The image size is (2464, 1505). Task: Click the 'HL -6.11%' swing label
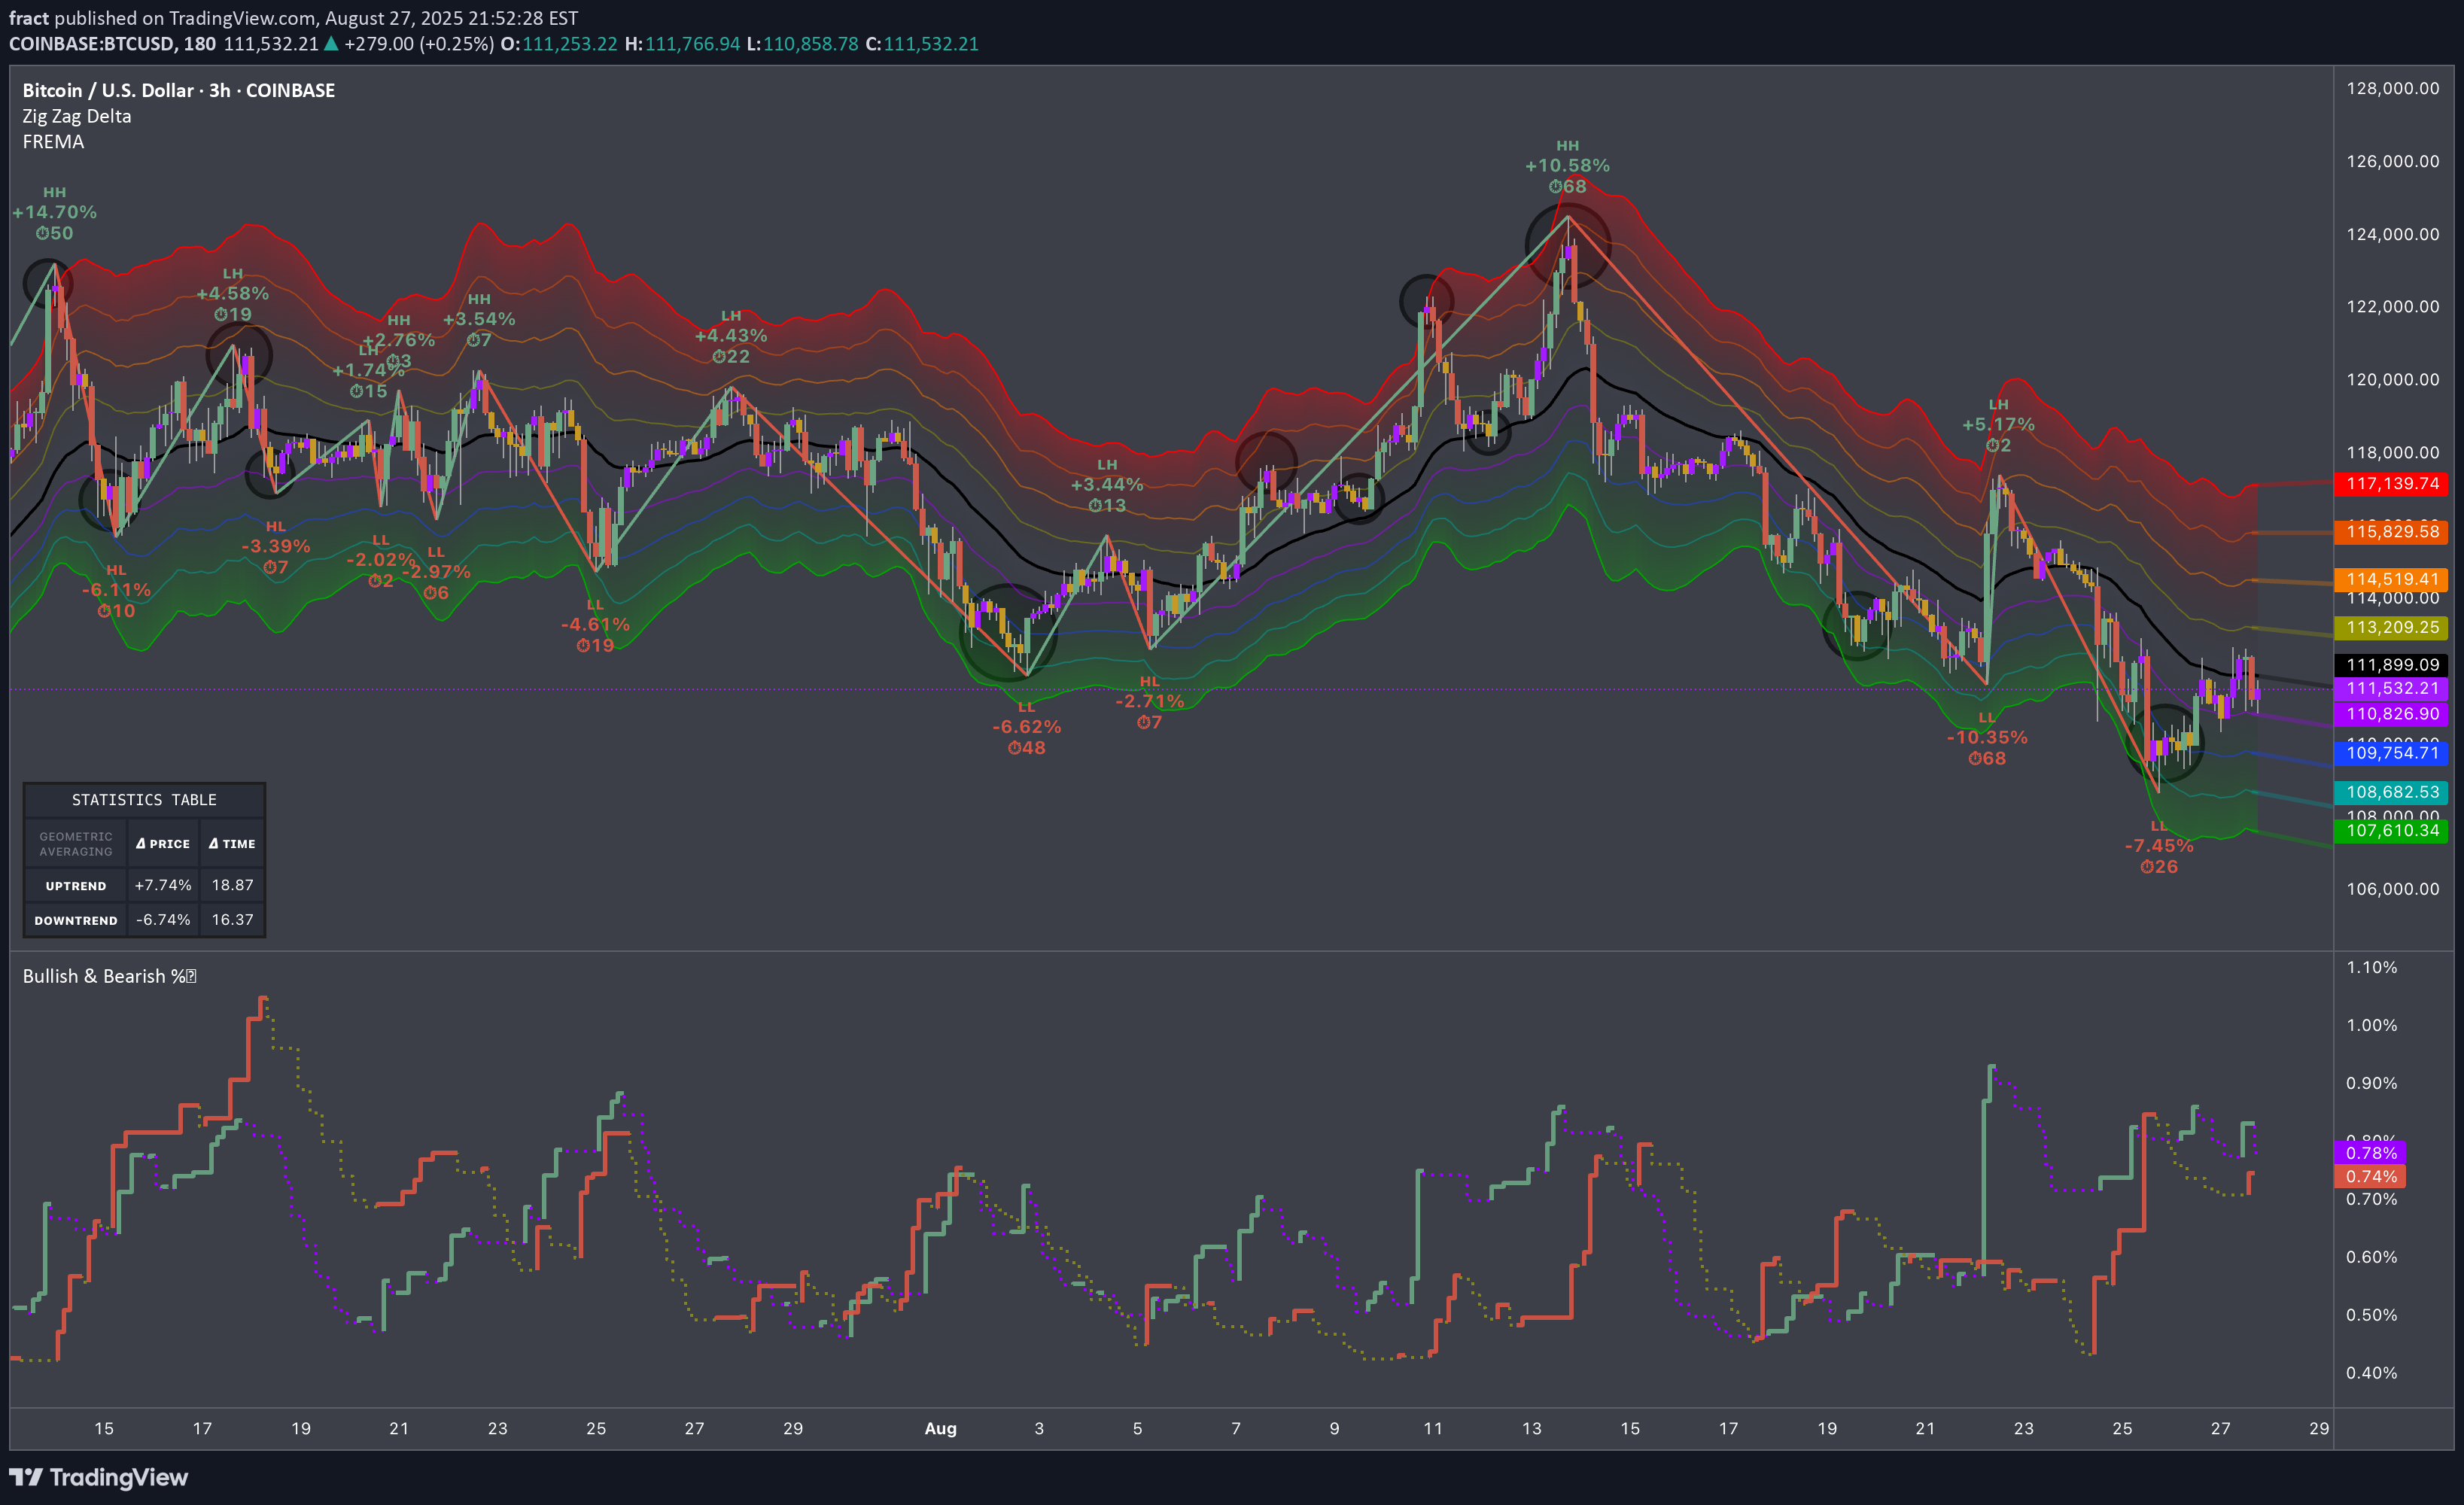point(116,590)
